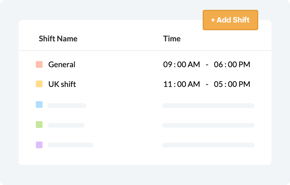This screenshot has width=290, height=185.
Task: Click the Add Shift button
Action: (230, 20)
